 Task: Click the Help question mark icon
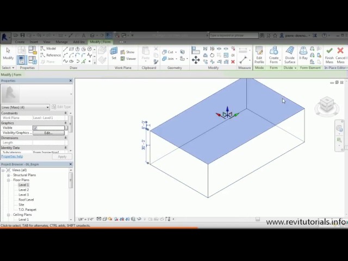[324, 35]
